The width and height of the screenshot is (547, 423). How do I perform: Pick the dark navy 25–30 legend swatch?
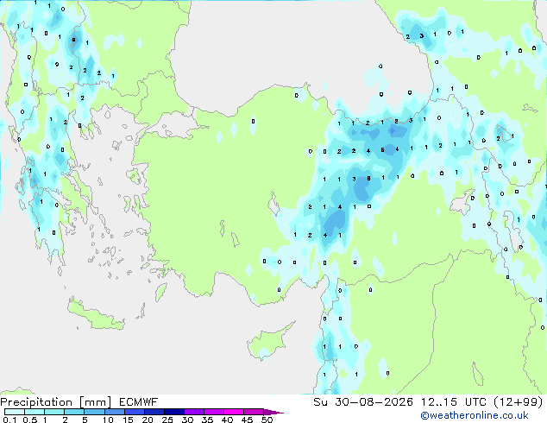click(x=174, y=412)
